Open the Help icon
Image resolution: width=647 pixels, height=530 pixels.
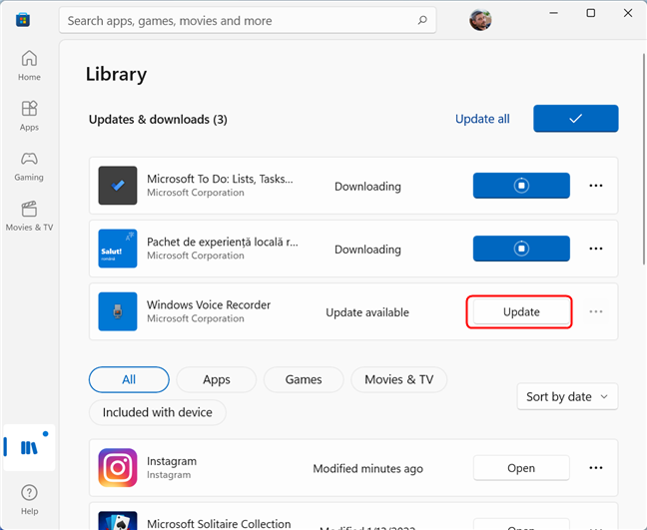tap(29, 499)
